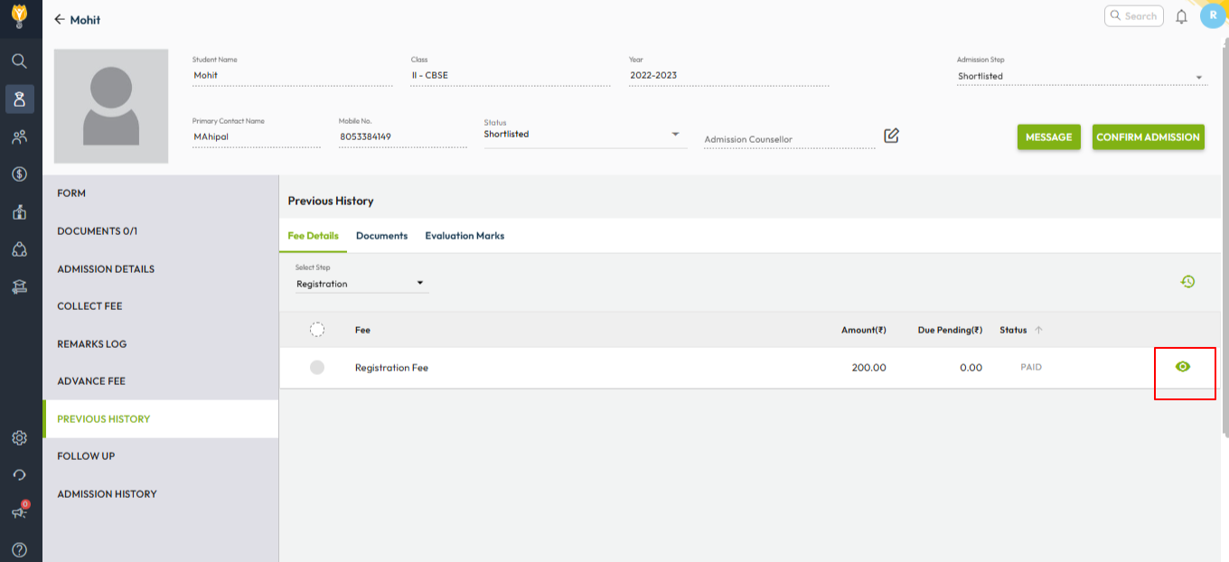
Task: Open notifications bell icon
Action: [x=1181, y=16]
